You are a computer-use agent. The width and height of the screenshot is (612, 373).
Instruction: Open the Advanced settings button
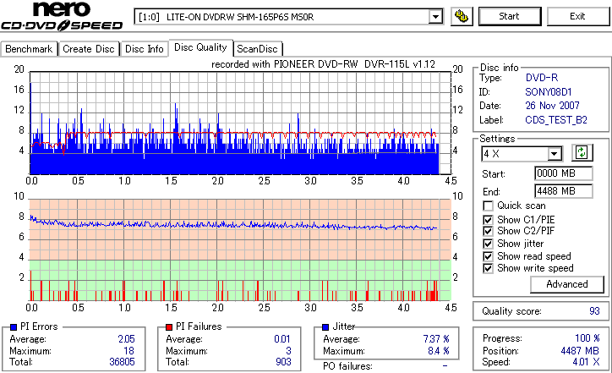pos(566,284)
